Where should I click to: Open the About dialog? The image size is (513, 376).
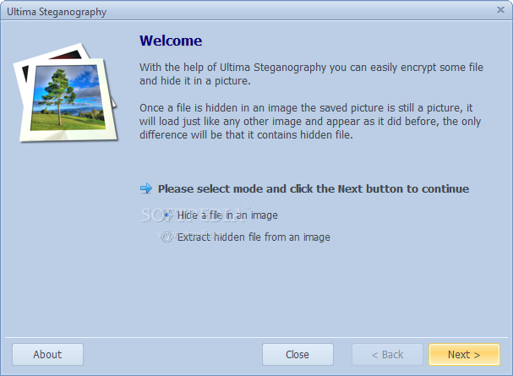(x=48, y=354)
